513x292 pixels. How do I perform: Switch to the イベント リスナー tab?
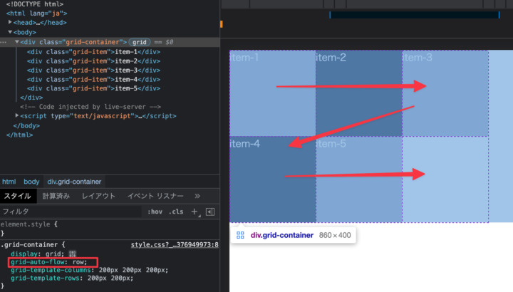click(155, 196)
